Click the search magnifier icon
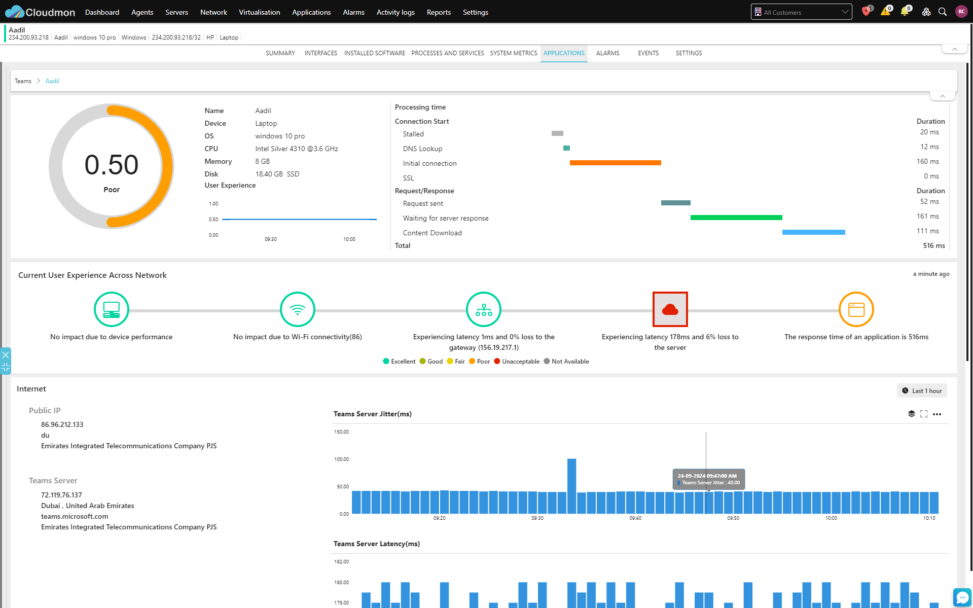Image resolution: width=973 pixels, height=608 pixels. coord(943,12)
